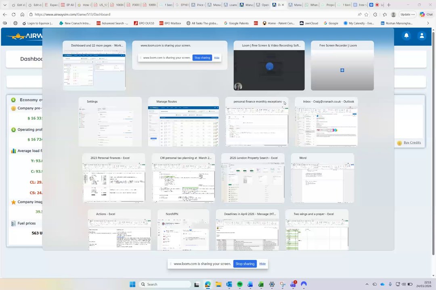Image resolution: width=436 pixels, height=290 pixels.
Task: Select Deadlines in April 2026 message thumbnail
Action: tap(247, 230)
